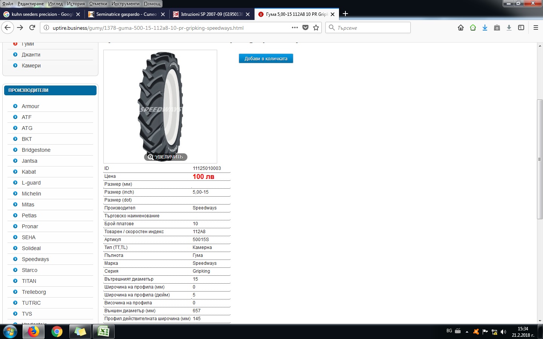Open Джанти category link
Viewport: 543px width, 339px height.
(31, 55)
